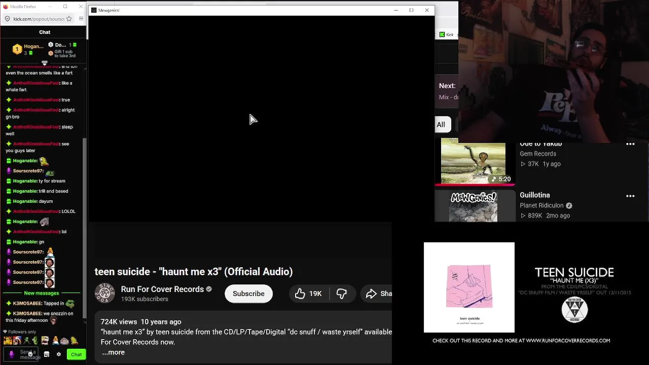Click the pepe emote in 'Tapped in' message

coord(70,304)
